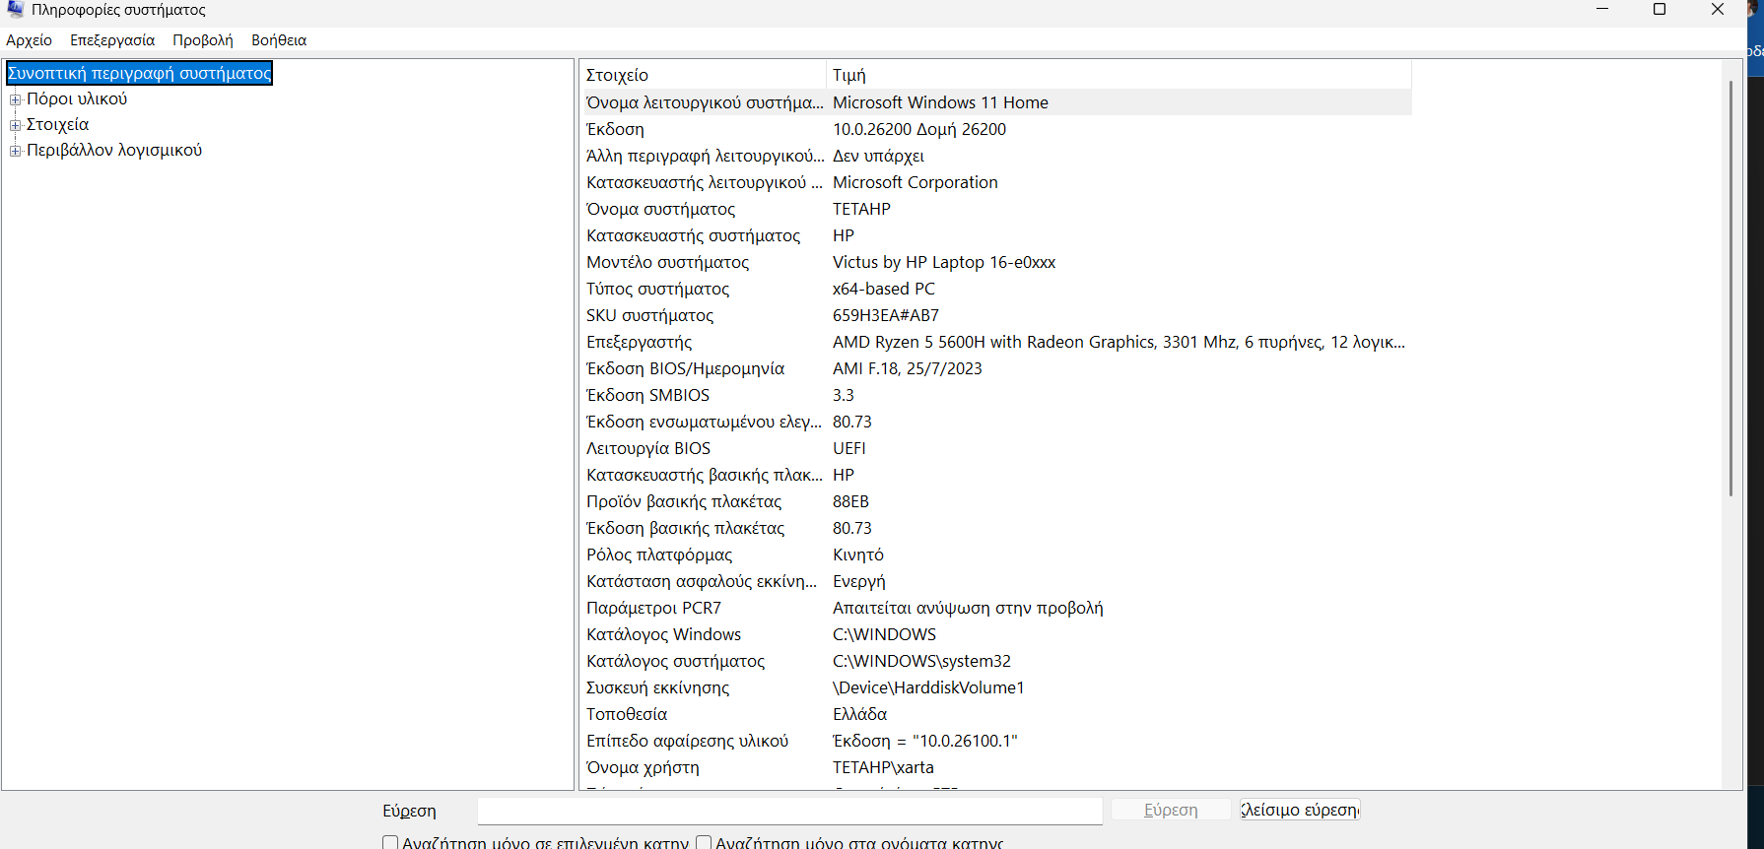Maximize the System Information window
This screenshot has height=849, width=1764.
[1660, 10]
